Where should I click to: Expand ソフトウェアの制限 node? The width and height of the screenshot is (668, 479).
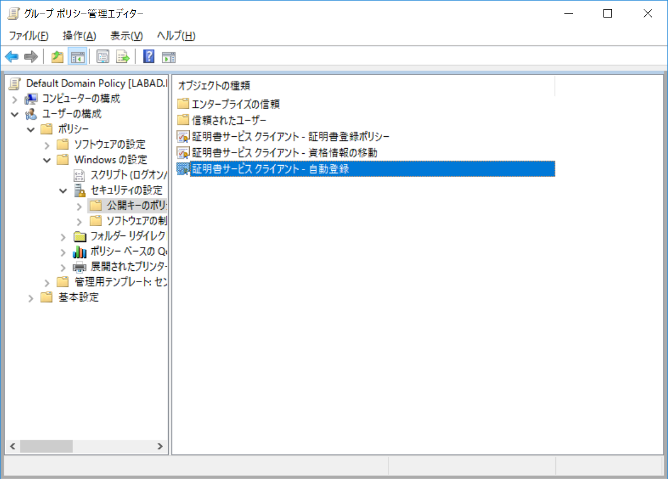[79, 222]
